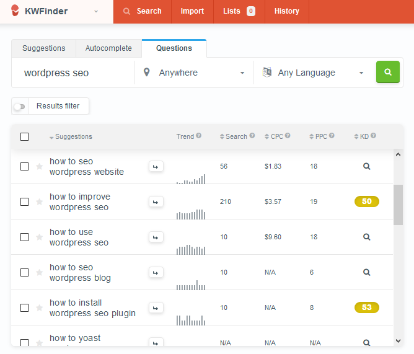The image size is (414, 354).
Task: Star the keyword how to install wordpress seo plugin
Action: click(39, 308)
